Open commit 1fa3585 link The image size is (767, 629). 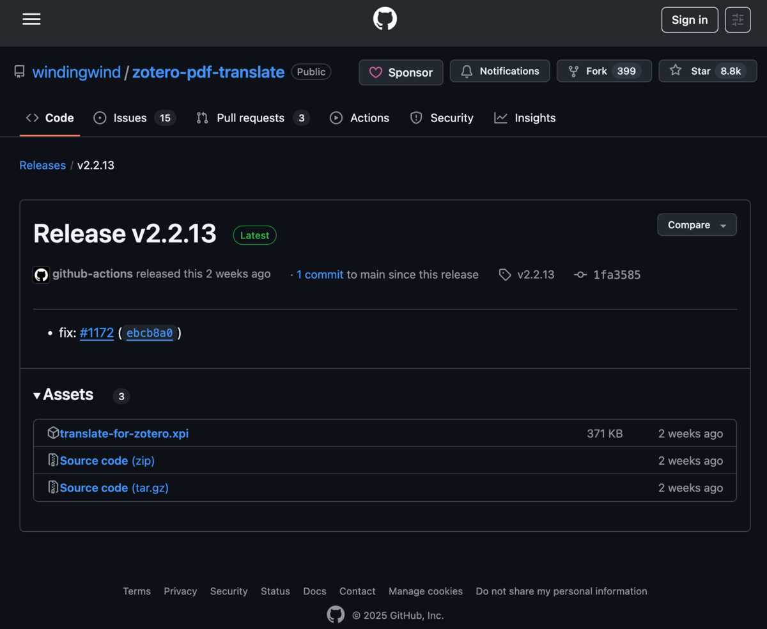coord(607,274)
